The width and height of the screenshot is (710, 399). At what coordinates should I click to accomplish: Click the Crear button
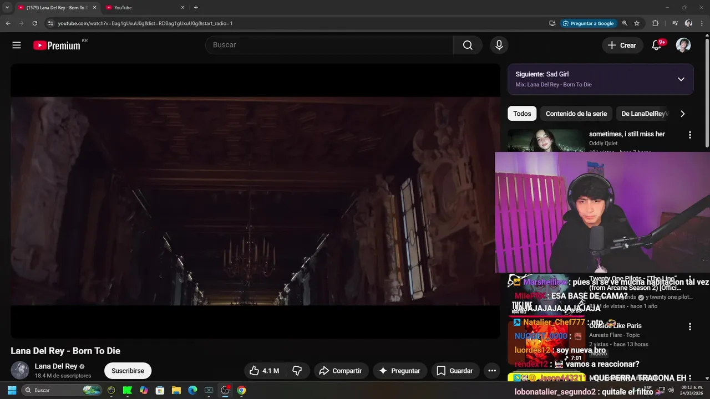tap(622, 45)
